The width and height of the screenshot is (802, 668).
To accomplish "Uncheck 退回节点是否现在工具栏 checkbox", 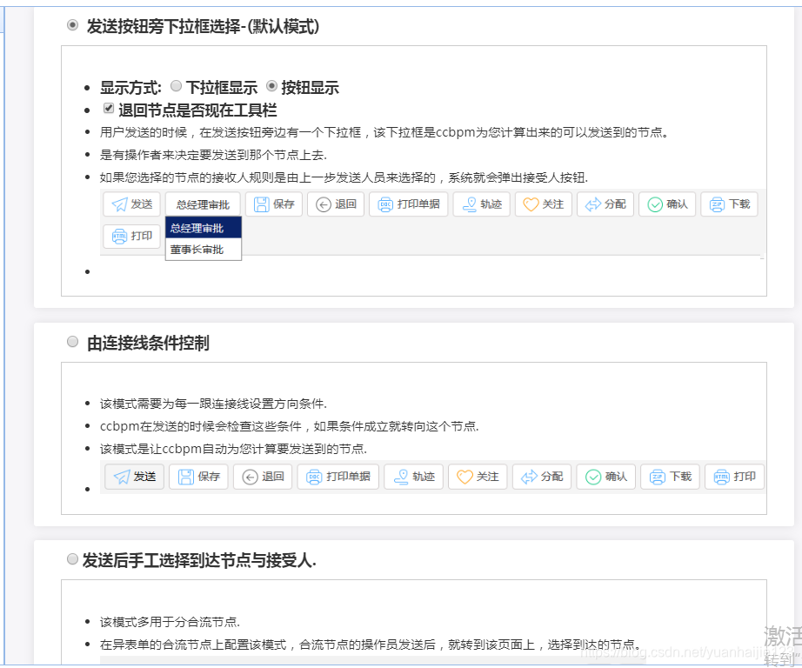I will tap(109, 107).
